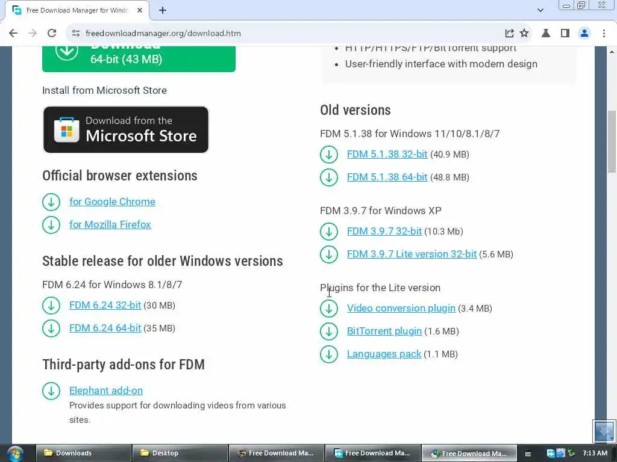Open the for Mozilla Firefox extension link
617x462 pixels.
pyautogui.click(x=110, y=224)
